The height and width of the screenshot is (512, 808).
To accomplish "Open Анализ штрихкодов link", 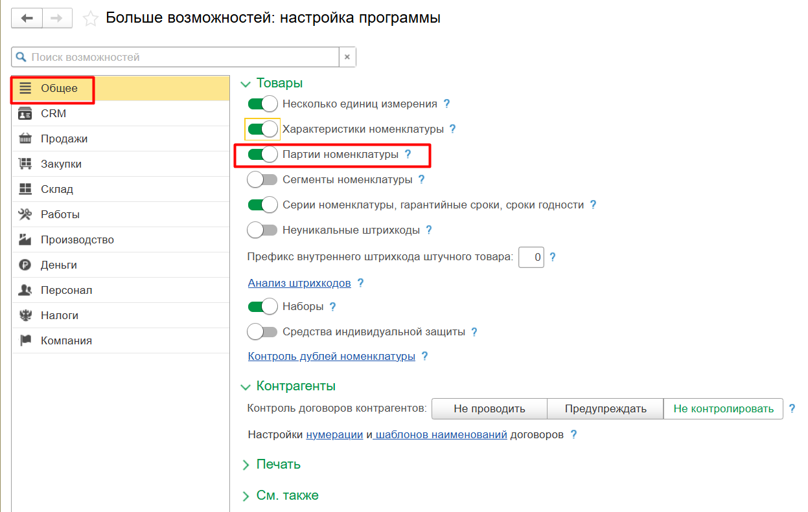I will coord(299,283).
